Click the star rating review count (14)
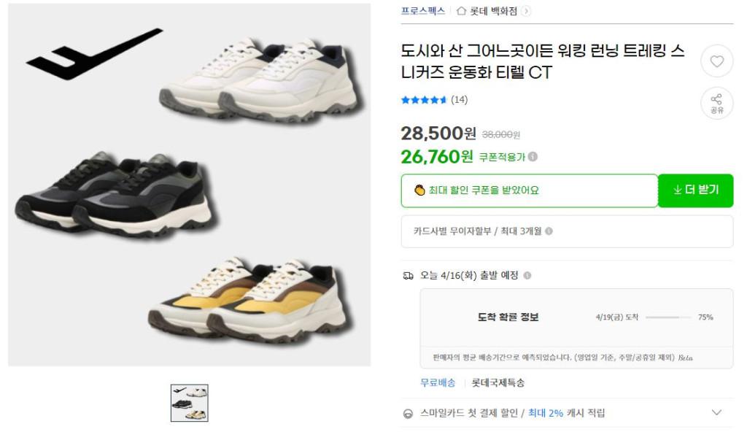The height and width of the screenshot is (432, 747). point(459,100)
